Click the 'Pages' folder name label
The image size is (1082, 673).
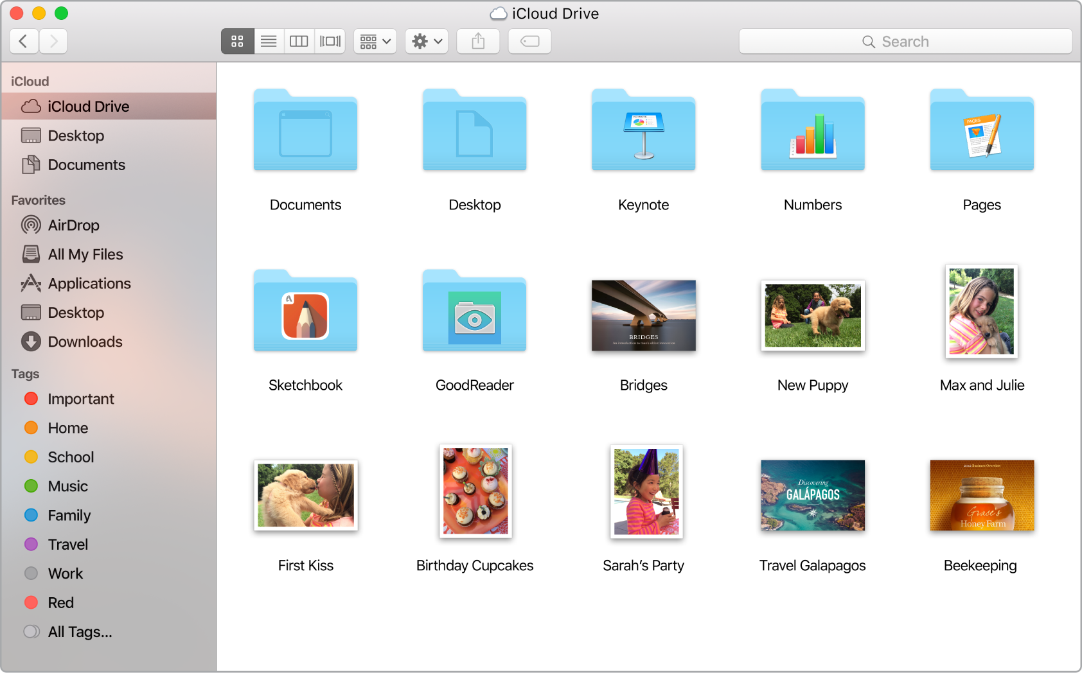coord(982,205)
